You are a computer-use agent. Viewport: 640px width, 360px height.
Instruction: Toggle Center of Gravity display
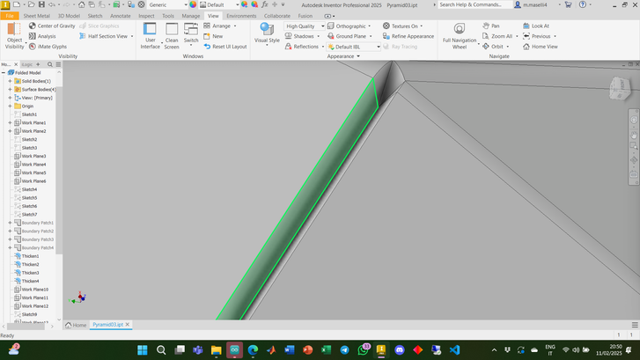[x=52, y=26]
